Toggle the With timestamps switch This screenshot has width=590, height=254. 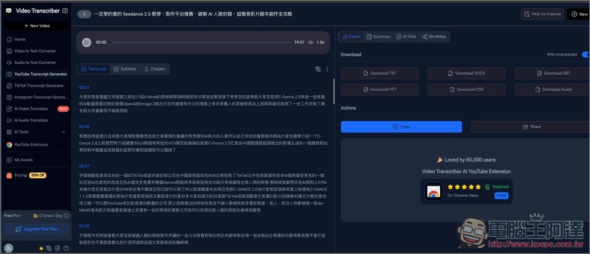tap(585, 55)
